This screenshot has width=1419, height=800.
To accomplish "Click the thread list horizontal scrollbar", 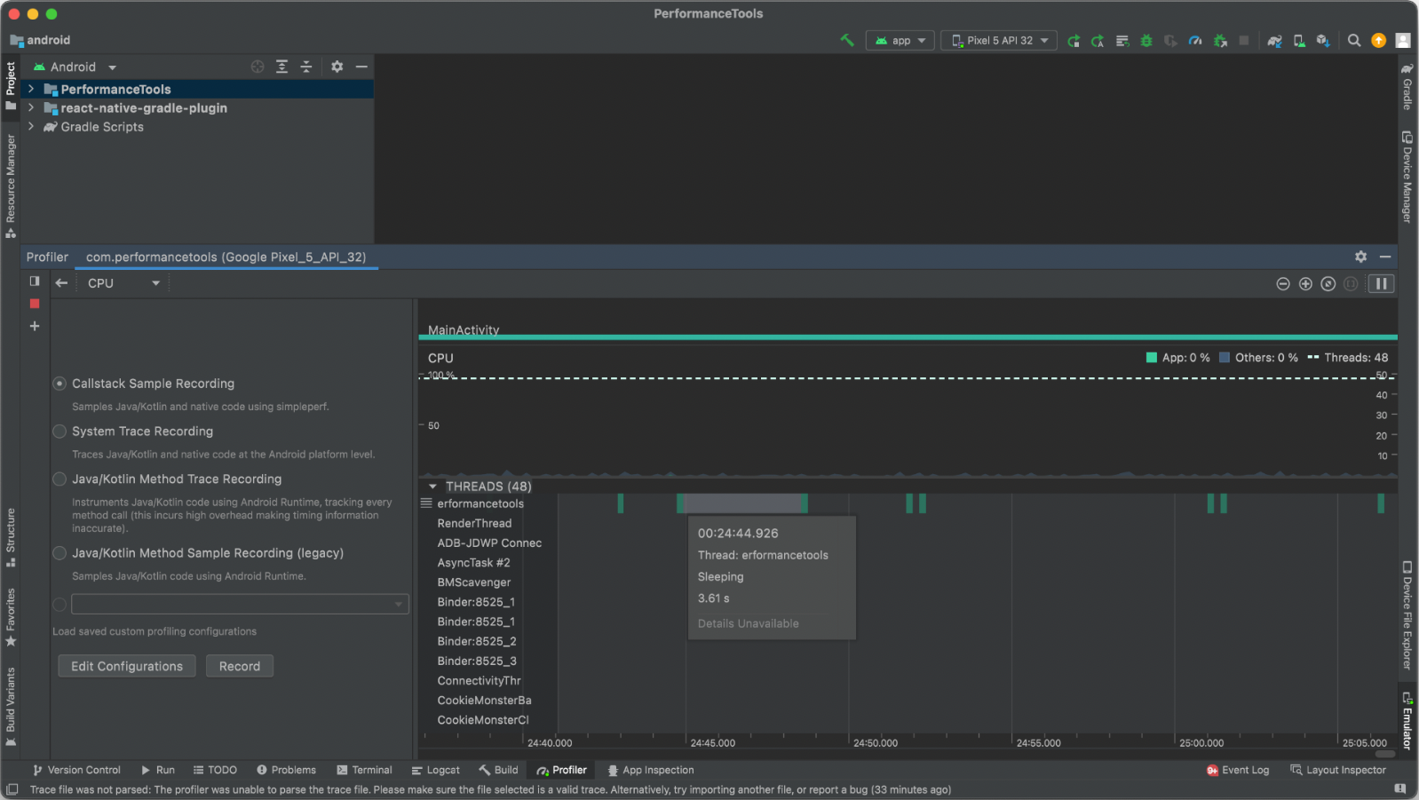I will pos(1385,755).
